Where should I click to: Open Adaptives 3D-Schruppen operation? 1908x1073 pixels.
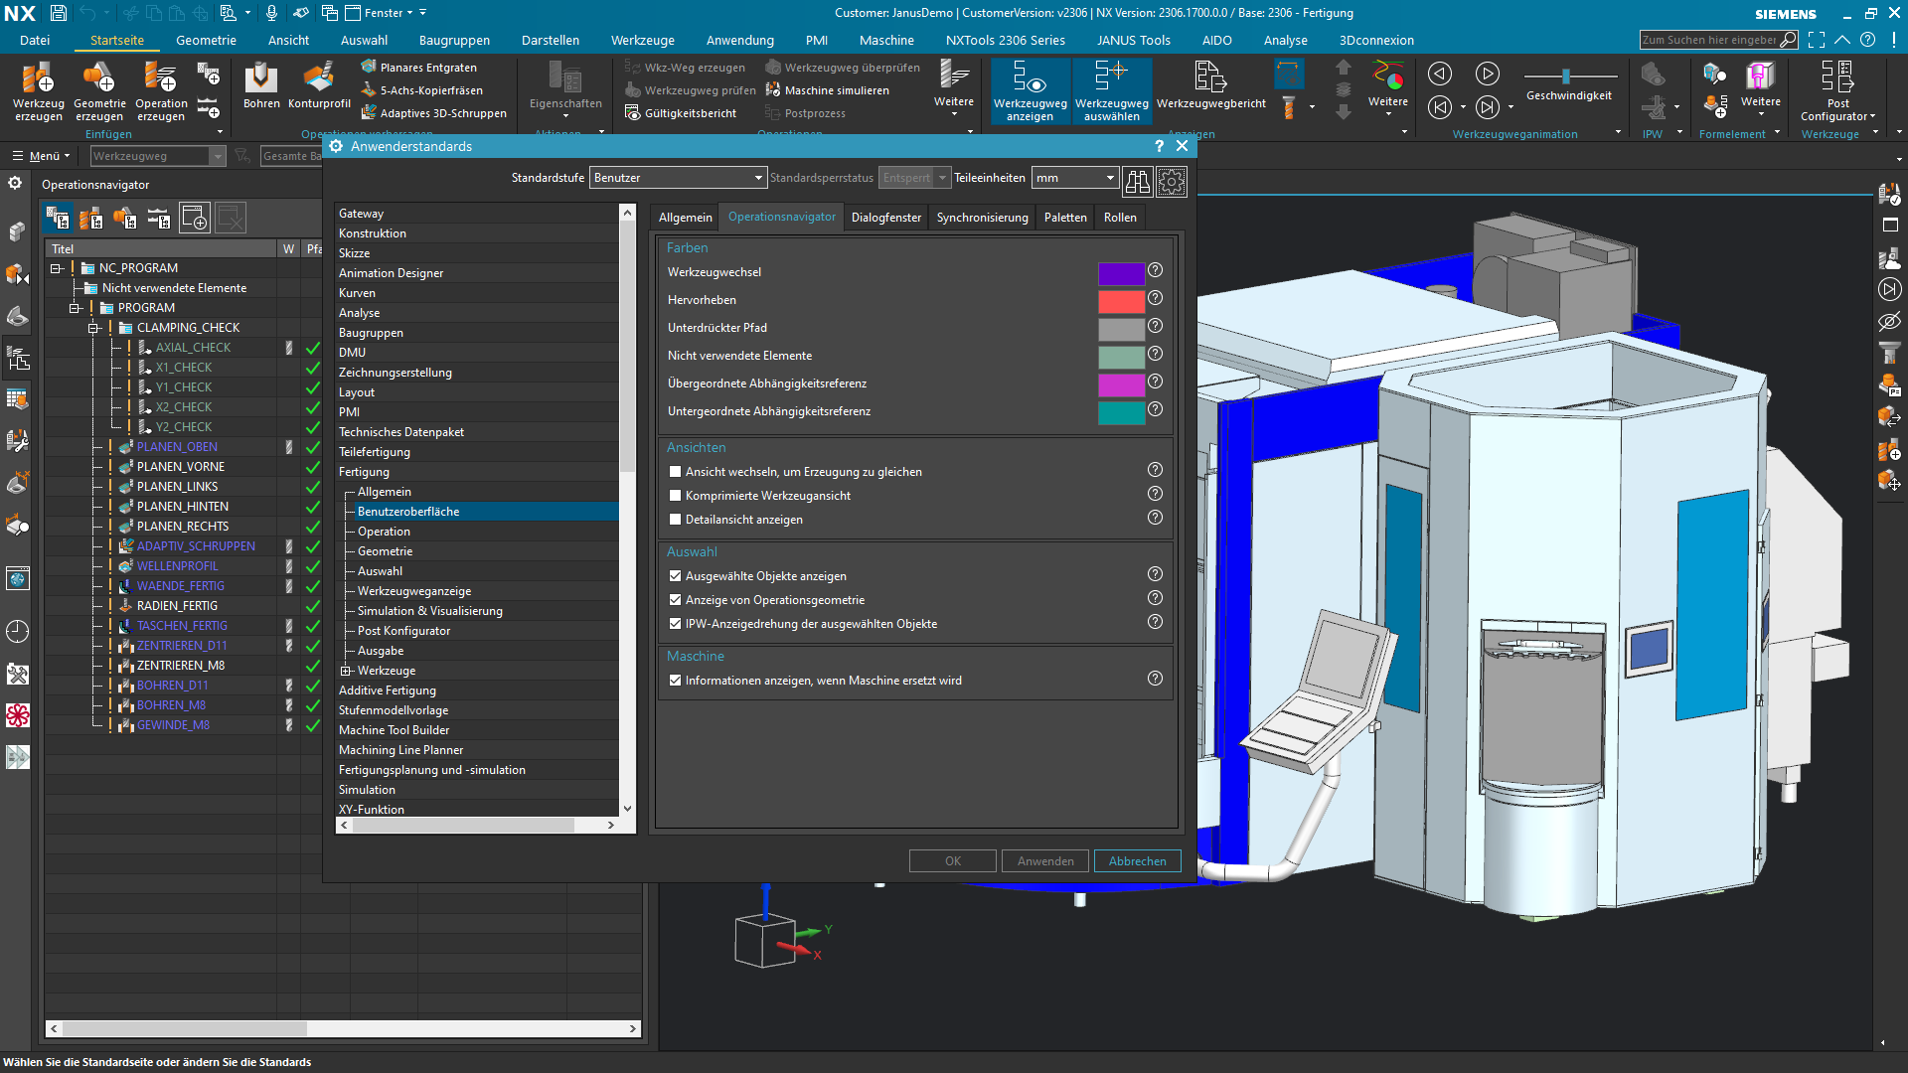coord(433,113)
